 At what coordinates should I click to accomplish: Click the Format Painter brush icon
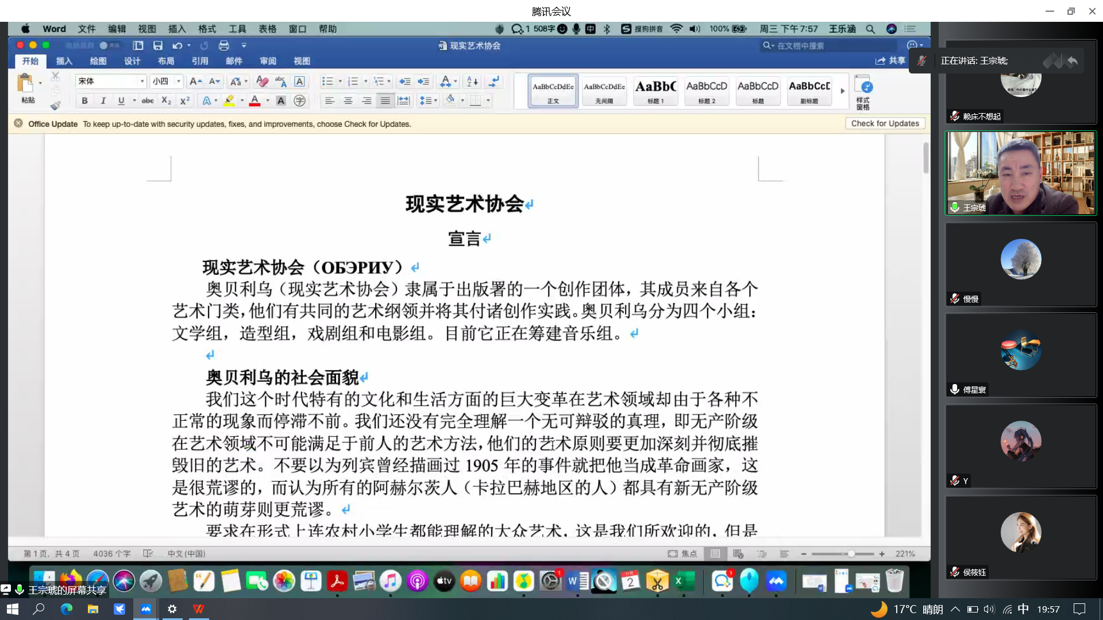55,105
